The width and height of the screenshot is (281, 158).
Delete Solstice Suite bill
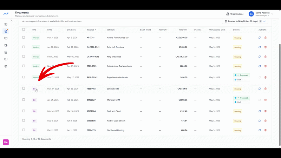[x=266, y=89]
